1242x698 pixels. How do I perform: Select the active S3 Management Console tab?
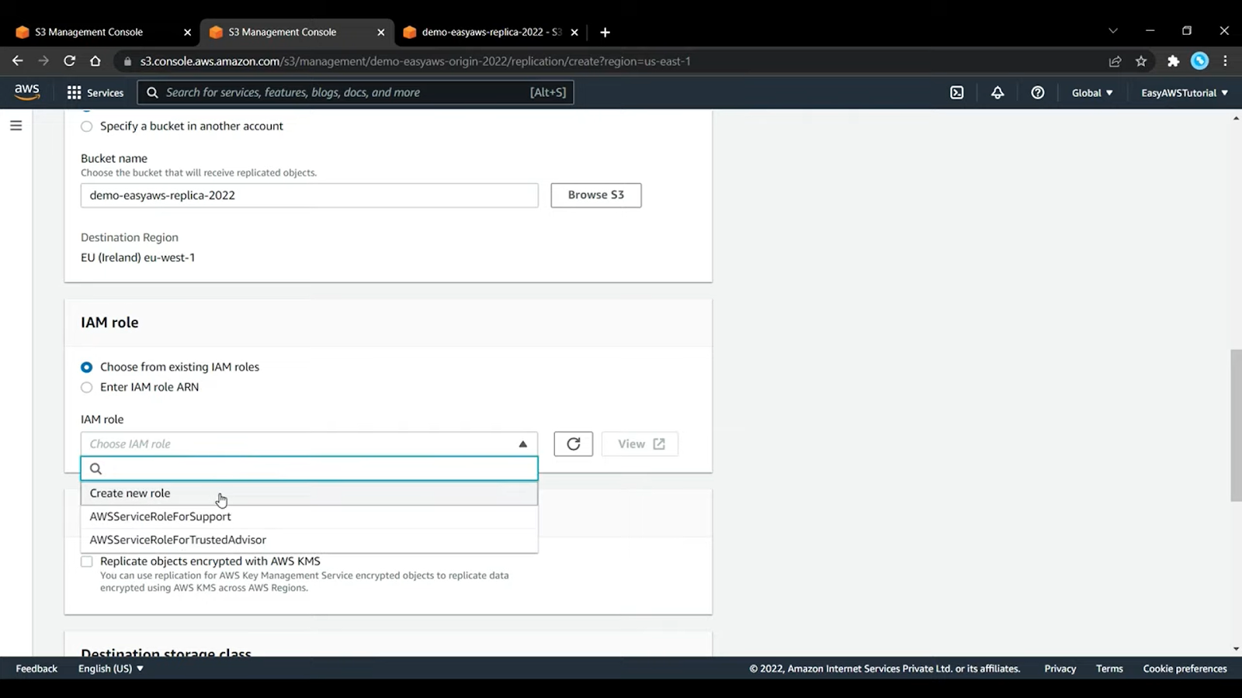(297, 33)
